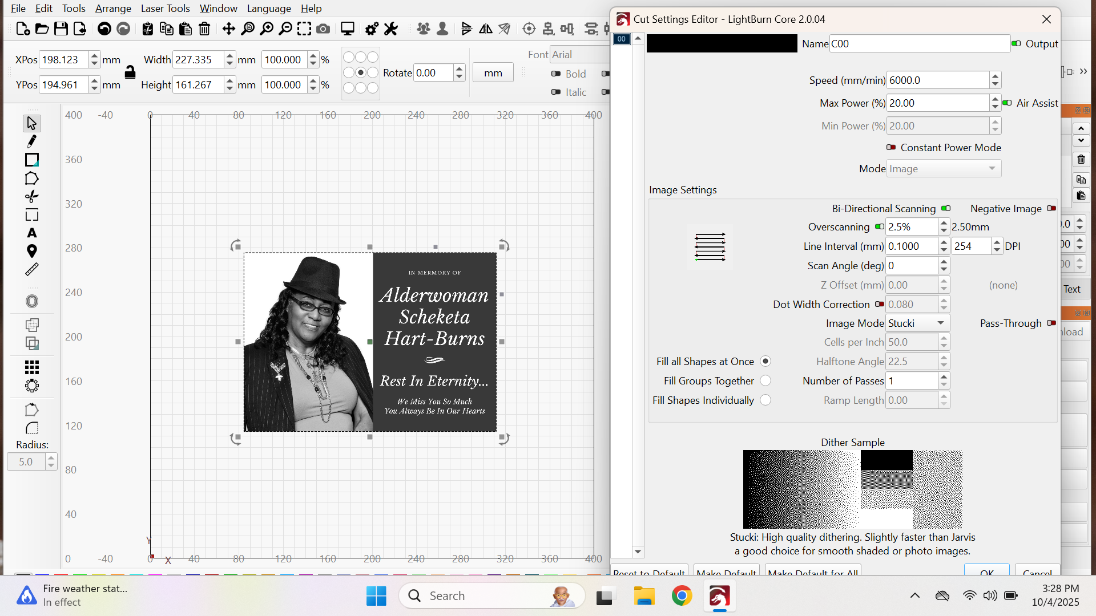Increase Speed value with stepper arrow

click(996, 76)
